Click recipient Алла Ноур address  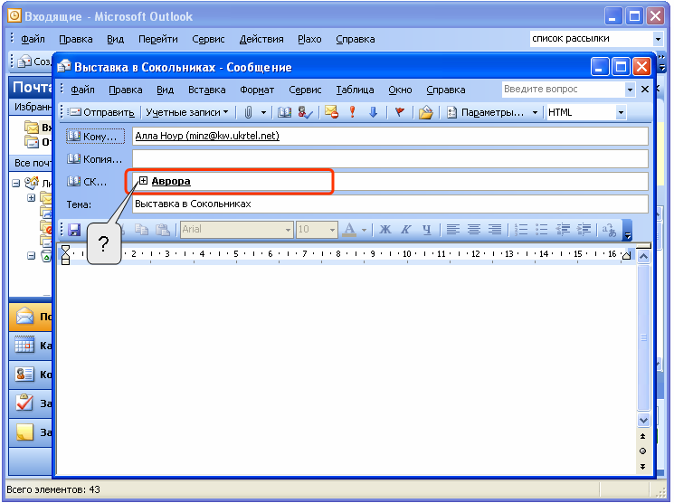pos(207,136)
